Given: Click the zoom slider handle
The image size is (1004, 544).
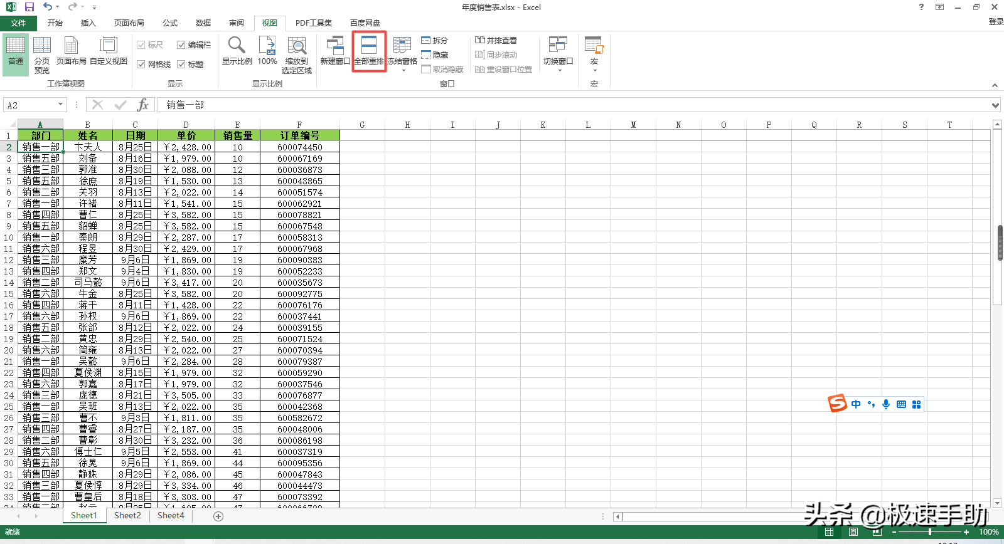Looking at the screenshot, I should pos(930,532).
